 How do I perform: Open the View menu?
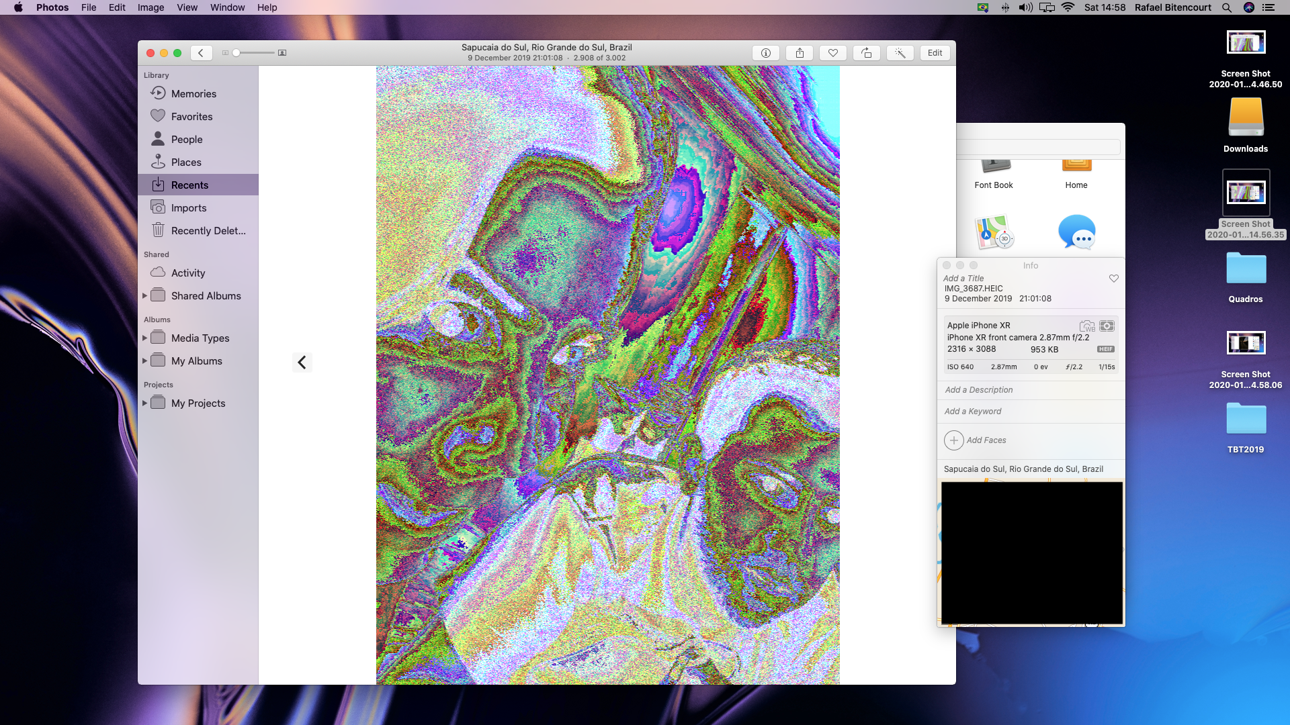(x=187, y=7)
